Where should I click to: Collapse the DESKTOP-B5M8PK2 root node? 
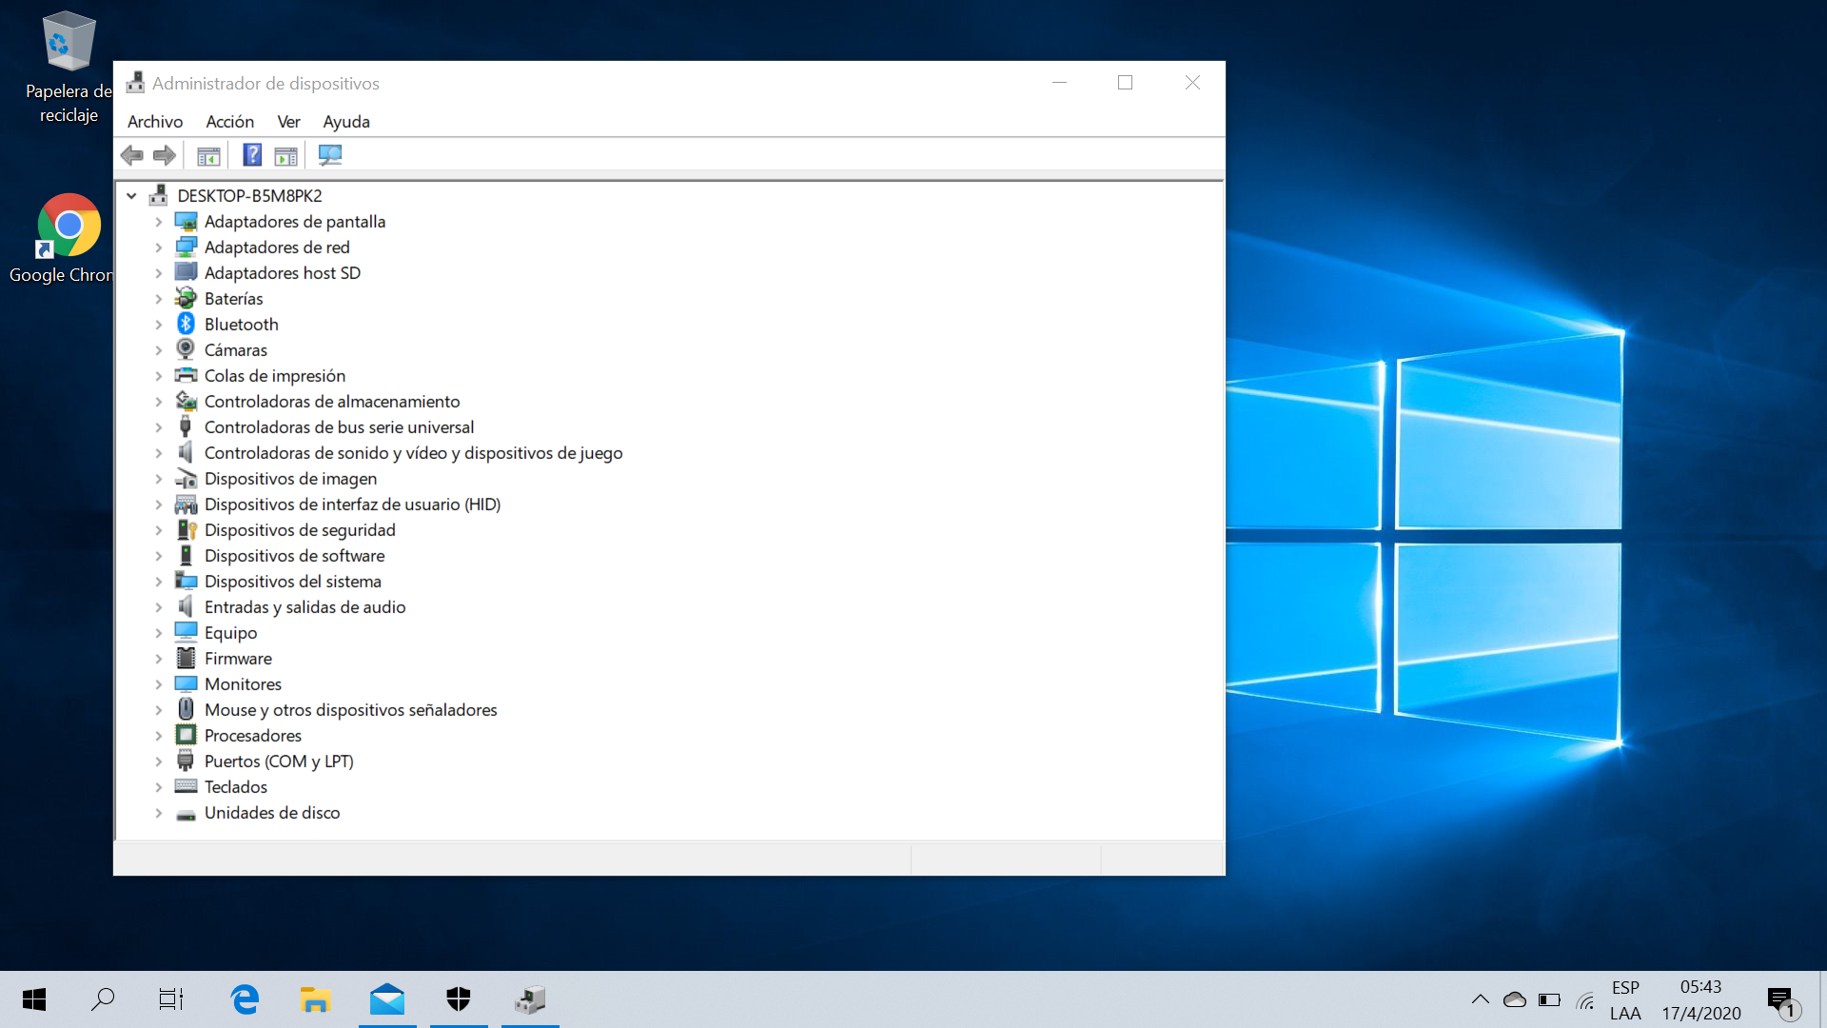coord(131,196)
